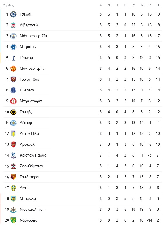163x226 pixels.
Task: Open the Κρίσταλ Πάλας team link
Action: (x=33, y=155)
